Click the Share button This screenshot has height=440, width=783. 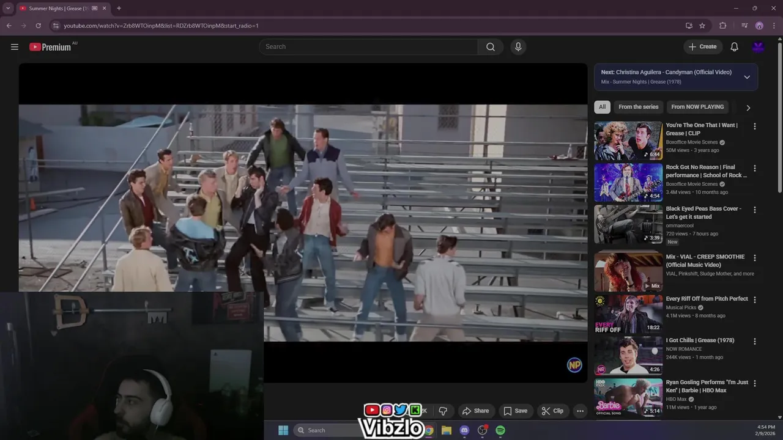[x=475, y=411]
